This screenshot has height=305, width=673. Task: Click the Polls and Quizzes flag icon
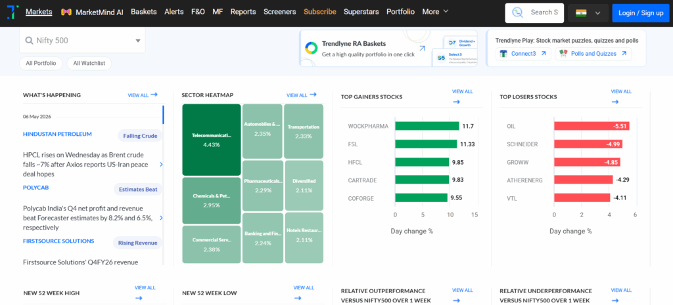[563, 53]
